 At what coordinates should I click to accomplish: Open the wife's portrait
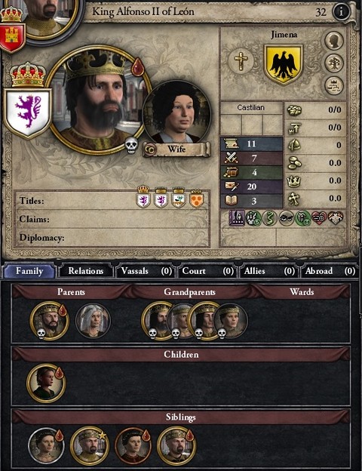176,113
